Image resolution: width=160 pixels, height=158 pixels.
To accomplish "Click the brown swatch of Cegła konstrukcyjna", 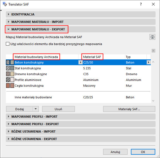I will click(12, 86).
